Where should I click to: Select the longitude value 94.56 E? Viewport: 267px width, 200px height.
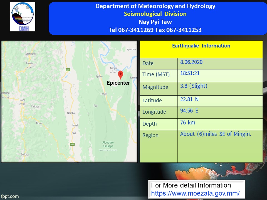pyautogui.click(x=189, y=111)
